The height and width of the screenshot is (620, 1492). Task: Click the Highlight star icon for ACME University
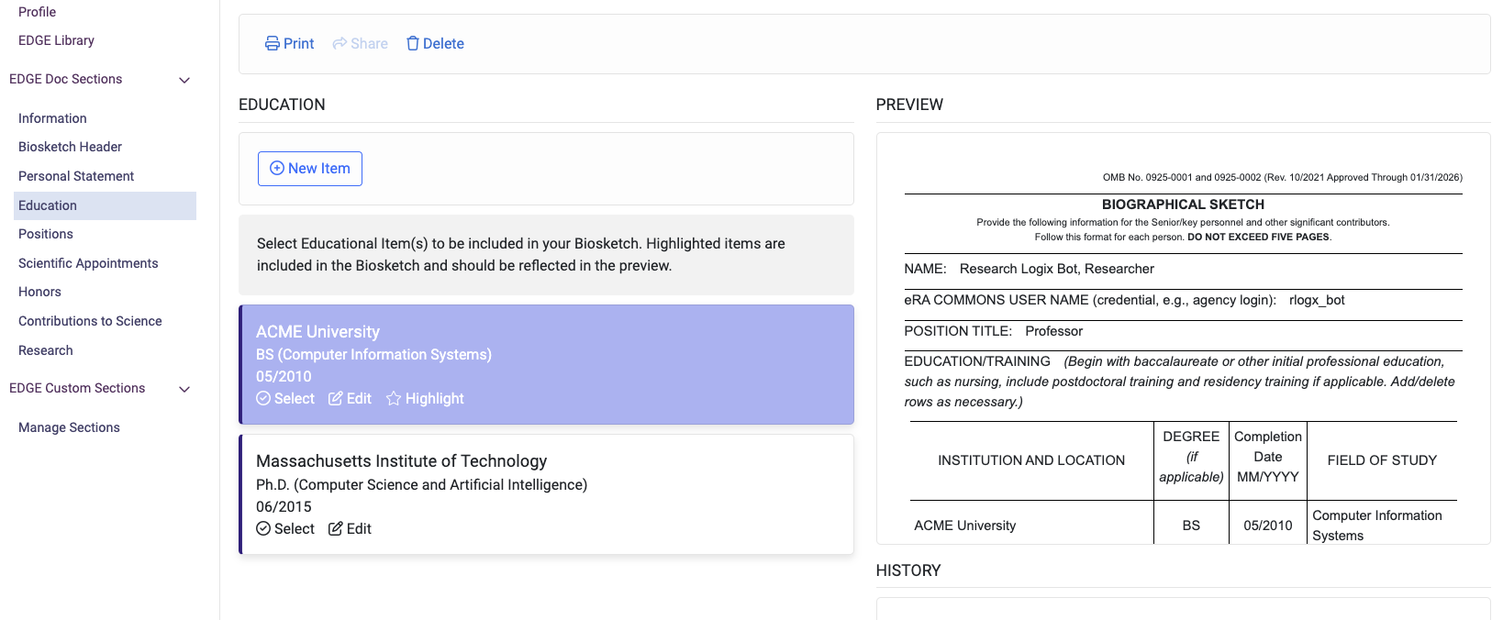point(394,399)
